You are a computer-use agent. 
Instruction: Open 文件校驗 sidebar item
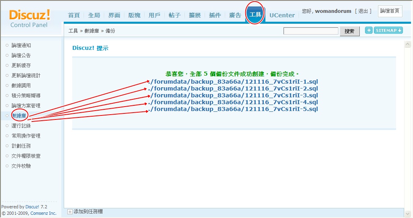click(21, 166)
